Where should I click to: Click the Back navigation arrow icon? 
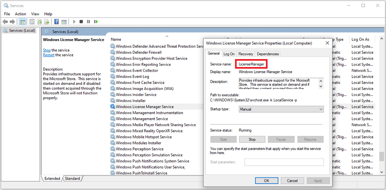coord(5,22)
